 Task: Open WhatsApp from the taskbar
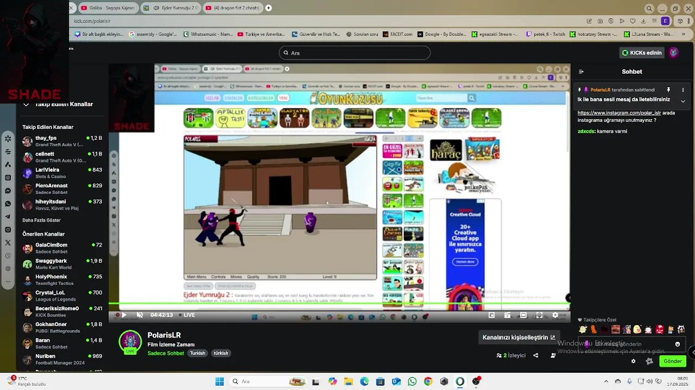[x=412, y=381]
